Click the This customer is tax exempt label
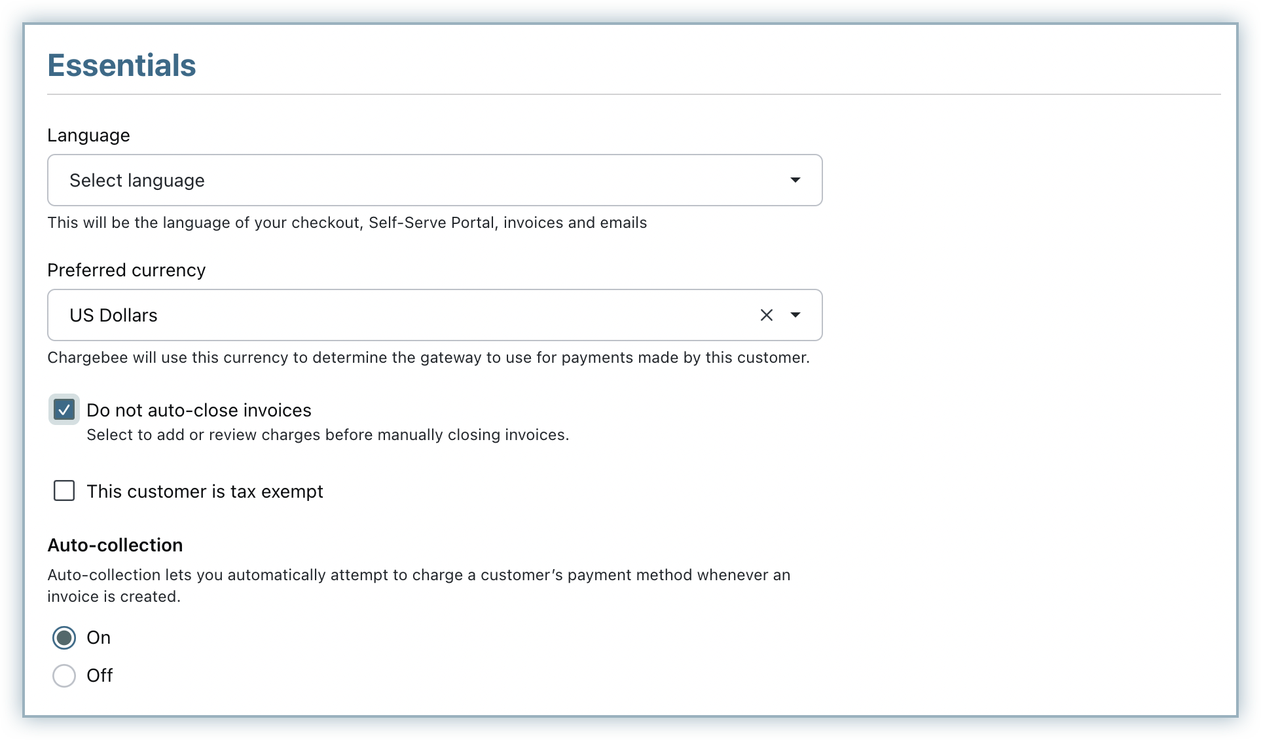Viewport: 1261px width, 740px height. click(x=205, y=491)
